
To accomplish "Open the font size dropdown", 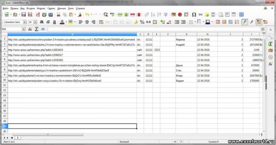I will (35, 22).
